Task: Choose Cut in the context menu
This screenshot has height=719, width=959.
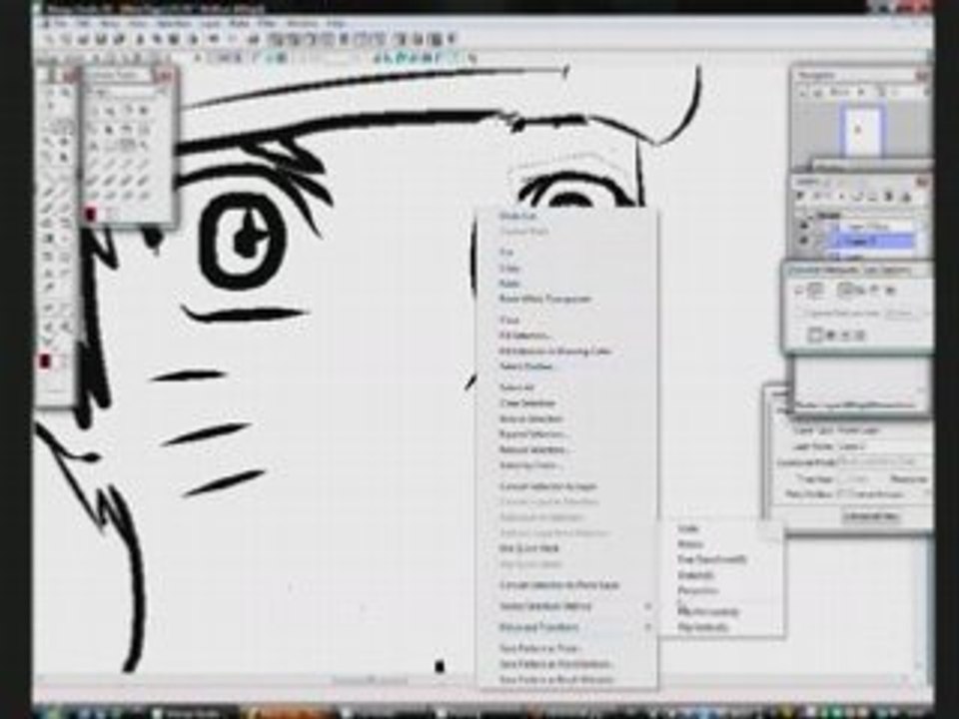Action: coord(506,252)
